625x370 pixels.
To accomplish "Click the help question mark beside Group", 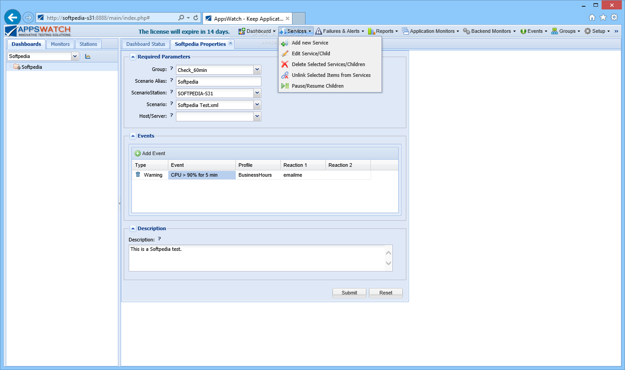I will click(x=171, y=69).
